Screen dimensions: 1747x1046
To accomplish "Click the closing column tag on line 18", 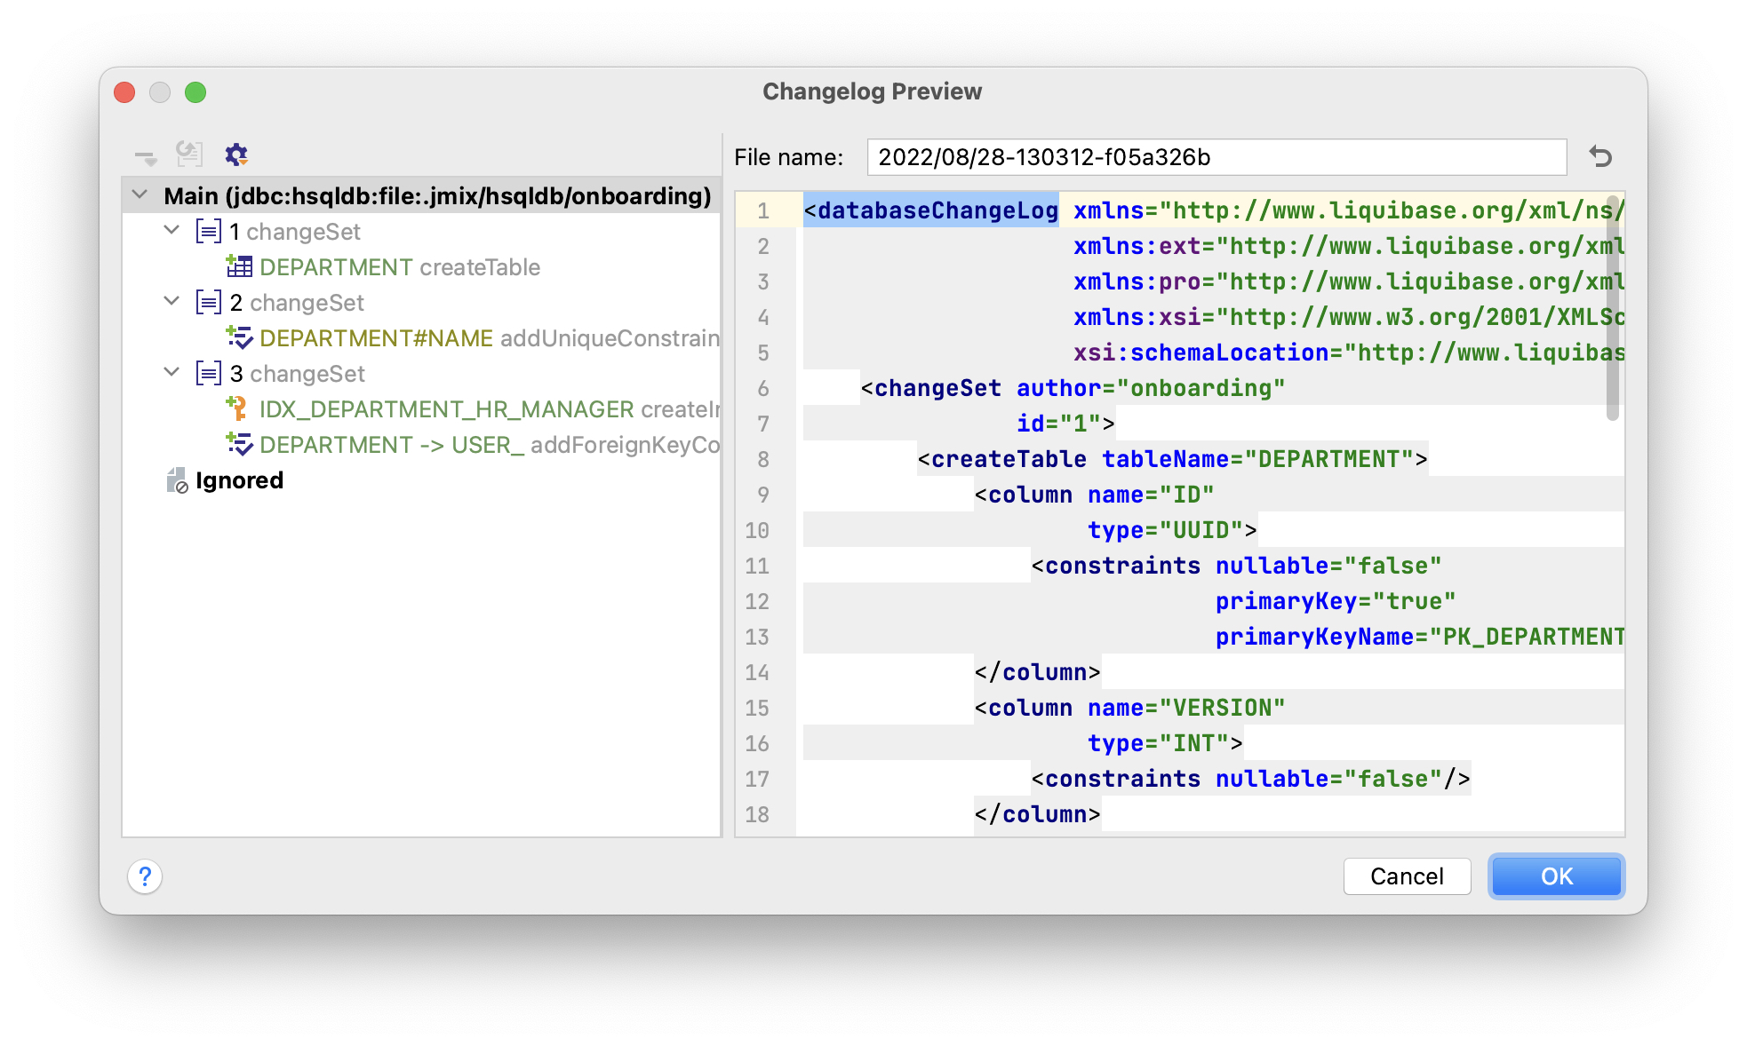I will click(1037, 814).
